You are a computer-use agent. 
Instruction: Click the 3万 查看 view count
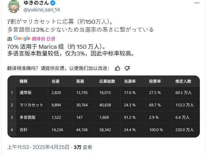click(83, 147)
